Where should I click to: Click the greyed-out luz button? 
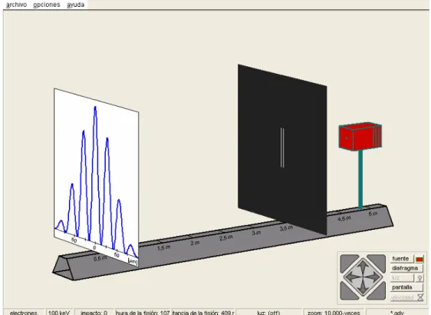[x=402, y=278]
